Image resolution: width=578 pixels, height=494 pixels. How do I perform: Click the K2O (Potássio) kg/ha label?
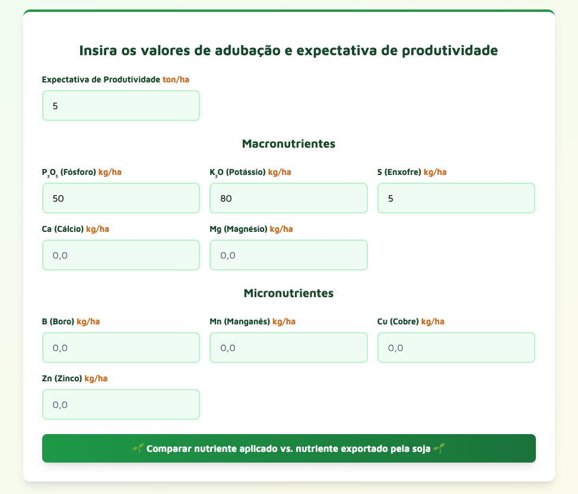click(x=250, y=173)
